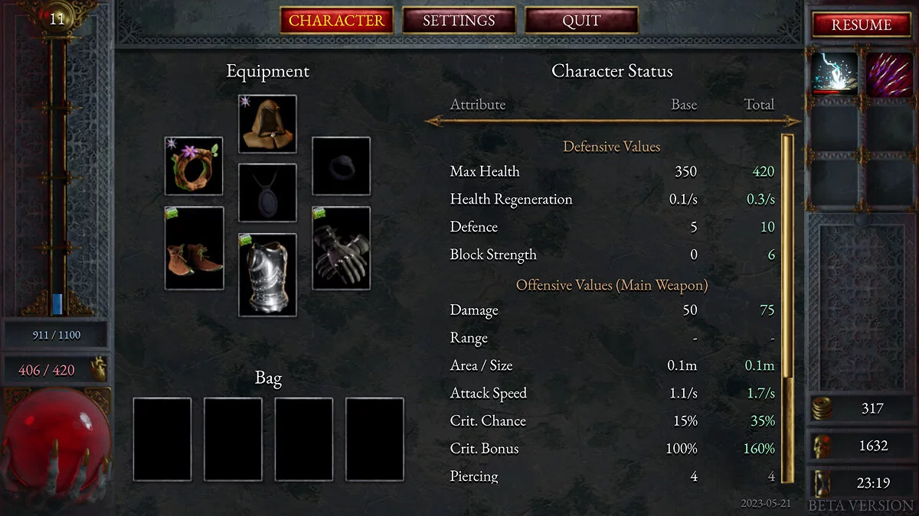The height and width of the screenshot is (516, 919).
Task: Select the dark gloves equipment item
Action: coord(341,248)
